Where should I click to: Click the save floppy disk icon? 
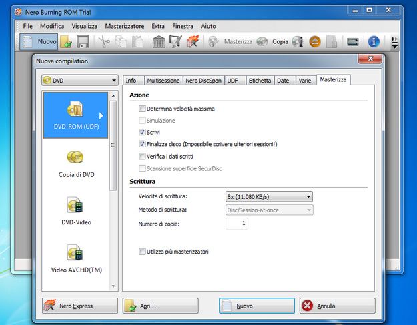(x=83, y=42)
